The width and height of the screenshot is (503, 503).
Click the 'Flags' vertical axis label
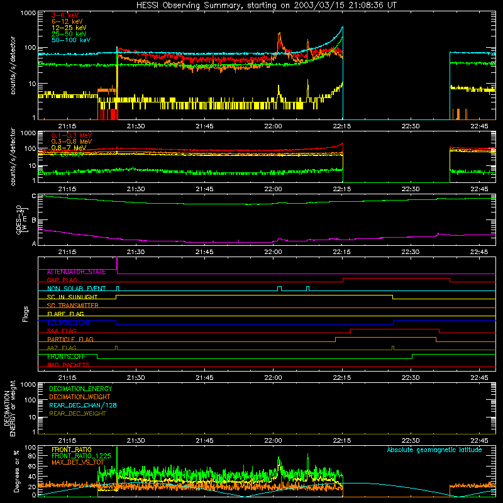tap(26, 314)
